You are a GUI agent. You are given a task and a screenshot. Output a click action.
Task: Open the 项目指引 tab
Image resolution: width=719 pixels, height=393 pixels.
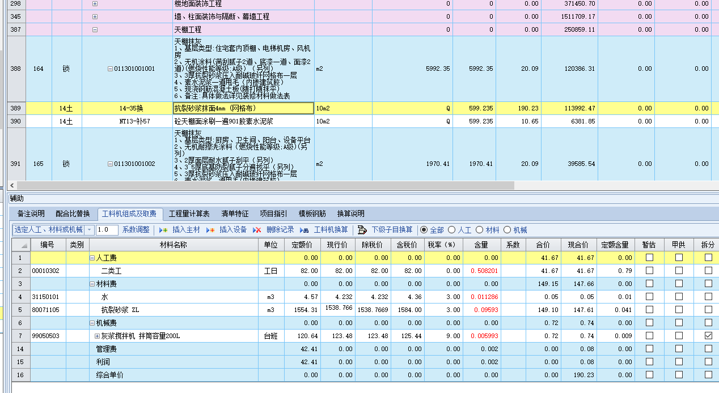coord(274,214)
